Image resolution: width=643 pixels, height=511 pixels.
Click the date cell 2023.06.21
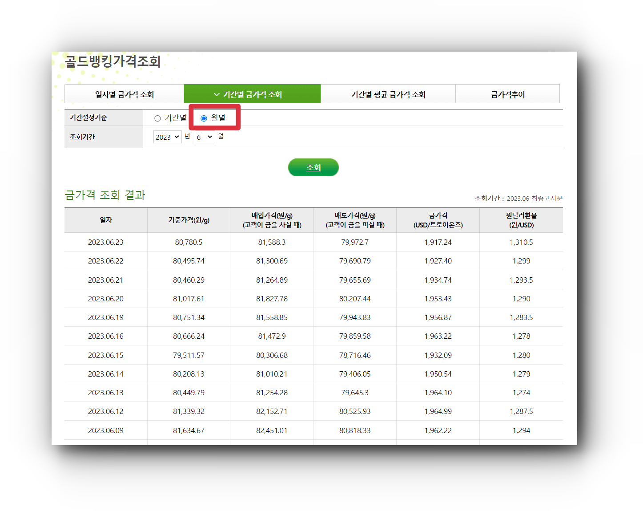pyautogui.click(x=106, y=280)
